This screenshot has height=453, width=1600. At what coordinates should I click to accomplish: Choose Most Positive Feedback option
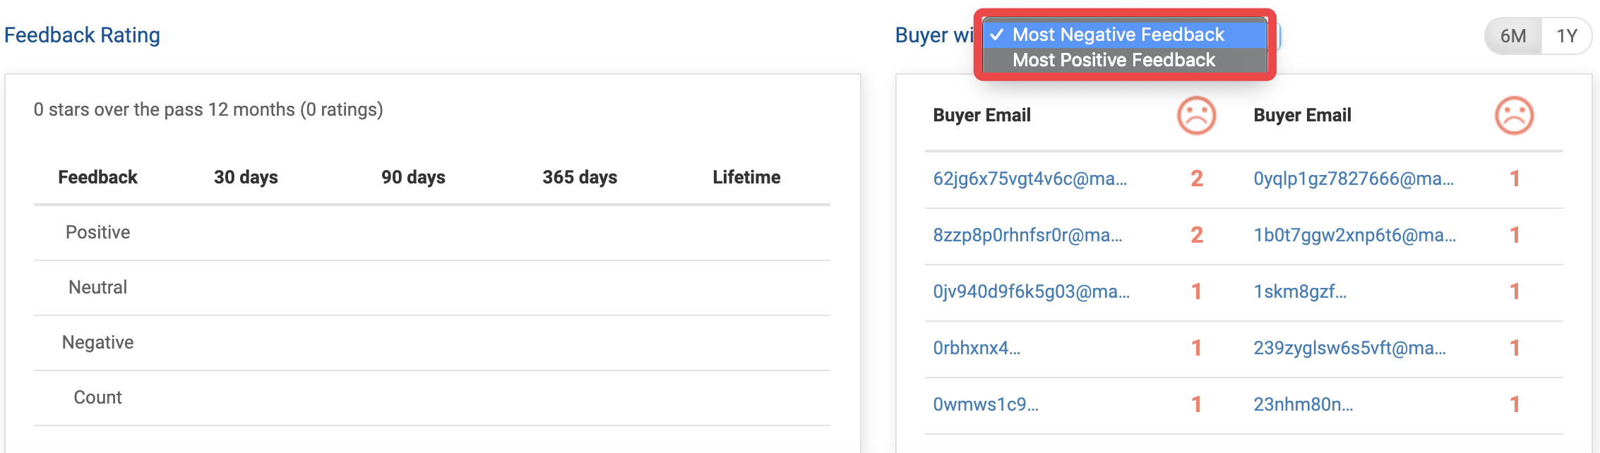1125,60
